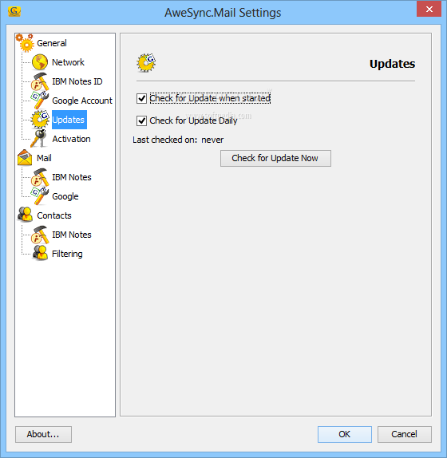
Task: Click the Contacts people icon
Action: [x=25, y=215]
